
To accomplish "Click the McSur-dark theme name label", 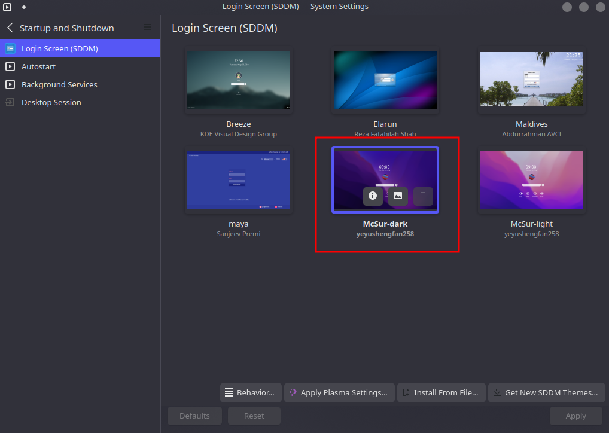I will 385,224.
